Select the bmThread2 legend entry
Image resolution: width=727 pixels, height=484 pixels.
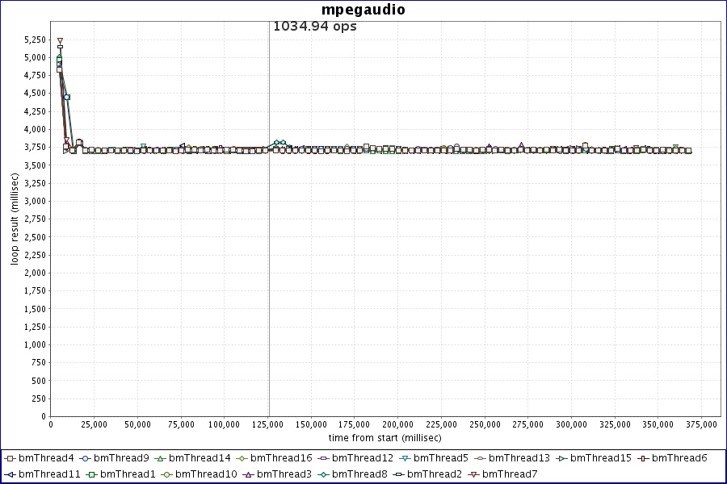[434, 474]
